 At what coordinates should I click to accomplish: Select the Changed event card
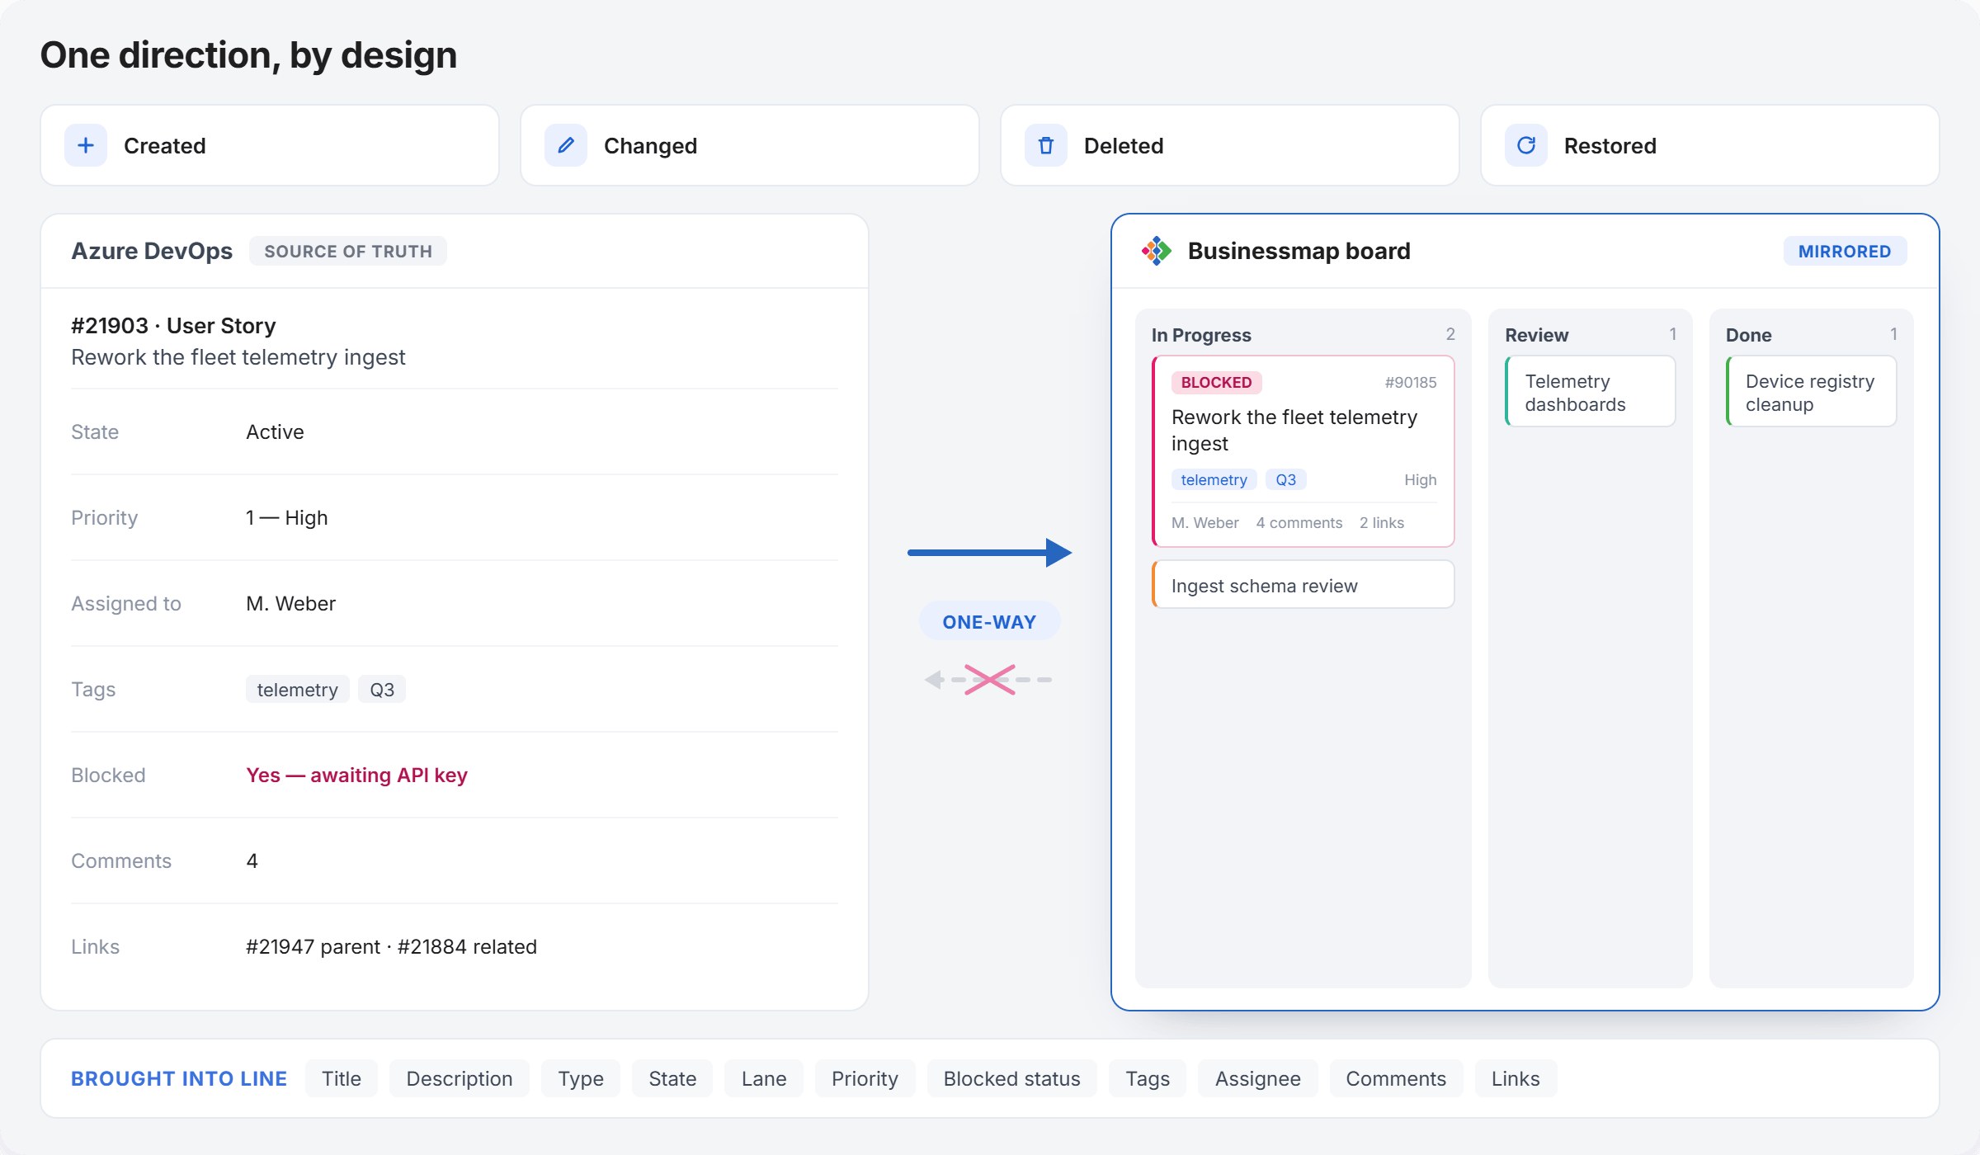coord(750,145)
